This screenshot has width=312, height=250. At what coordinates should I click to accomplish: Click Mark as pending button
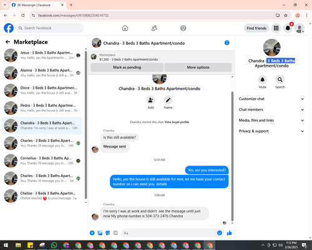(x=127, y=67)
